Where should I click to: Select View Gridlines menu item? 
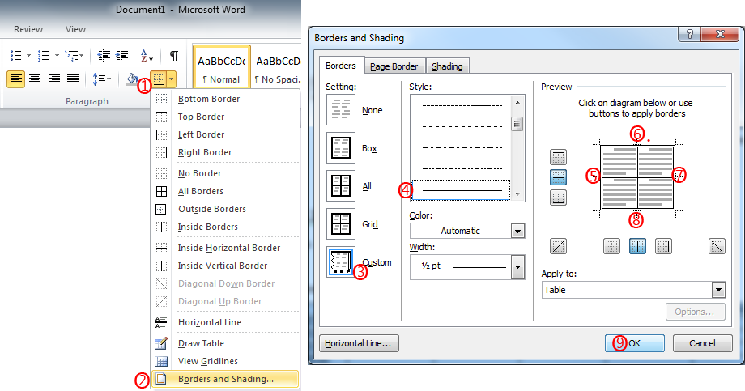[226, 361]
